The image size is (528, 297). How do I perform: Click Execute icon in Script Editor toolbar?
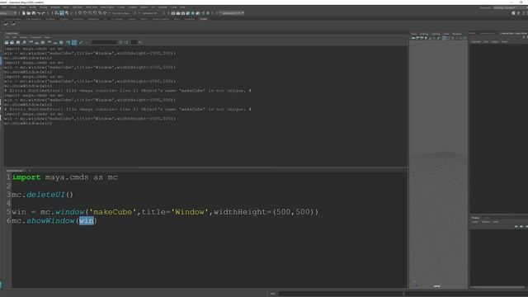pyautogui.click(x=81, y=42)
